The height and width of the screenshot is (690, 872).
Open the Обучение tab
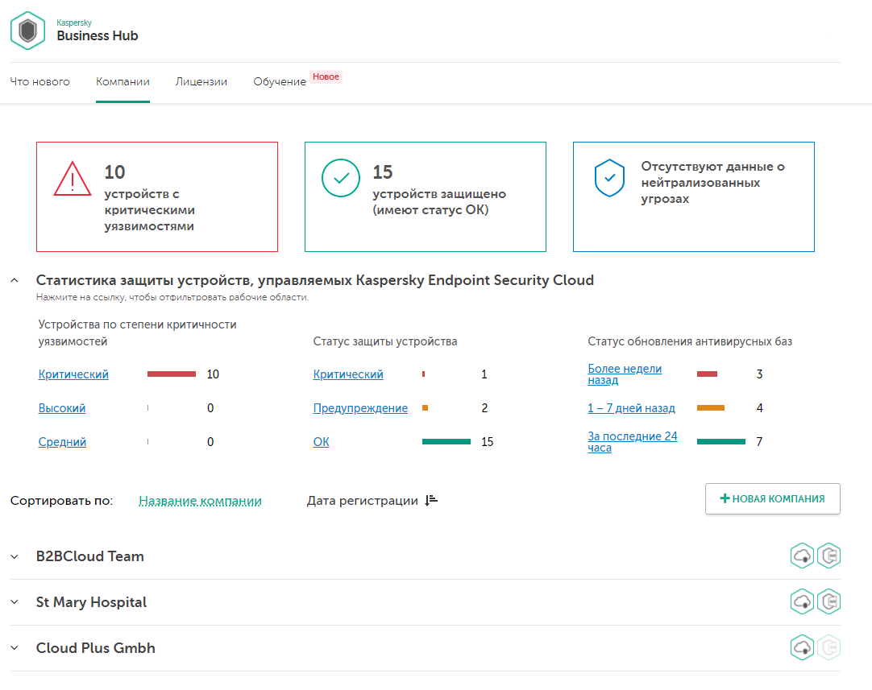[x=280, y=82]
